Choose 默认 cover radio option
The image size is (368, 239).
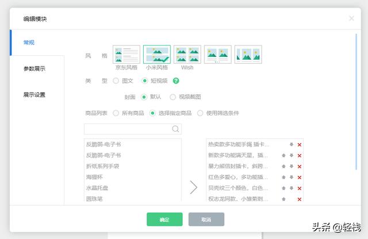coord(144,97)
